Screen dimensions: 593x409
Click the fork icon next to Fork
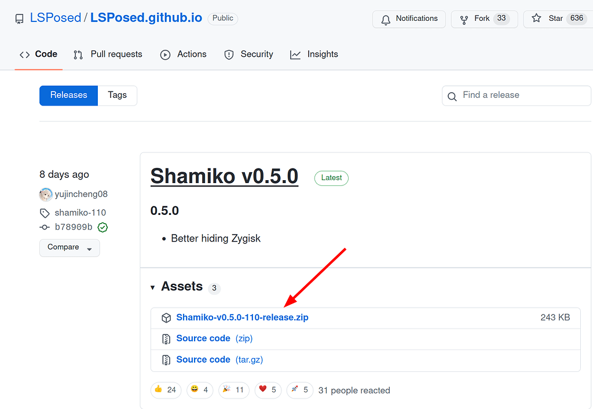[463, 19]
